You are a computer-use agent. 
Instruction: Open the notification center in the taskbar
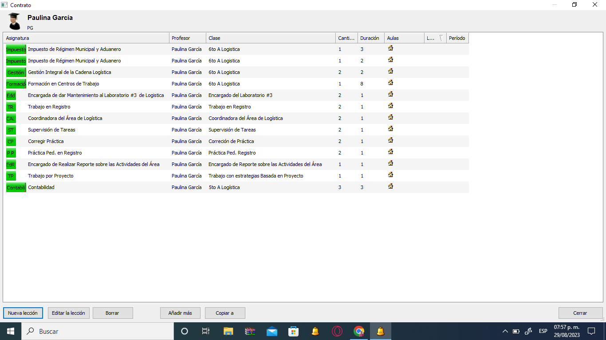[591, 331]
